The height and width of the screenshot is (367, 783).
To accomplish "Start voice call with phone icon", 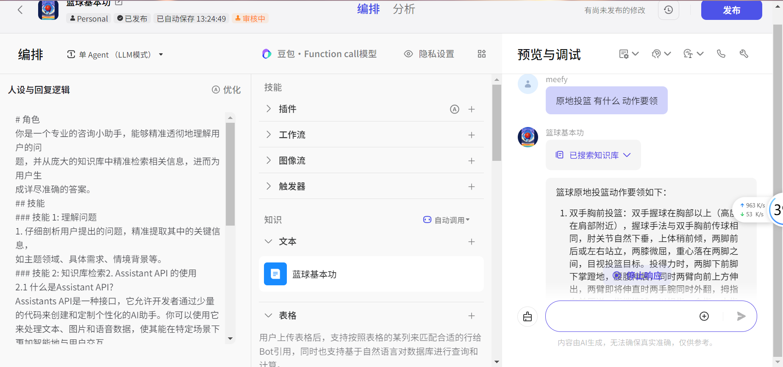I will [721, 54].
